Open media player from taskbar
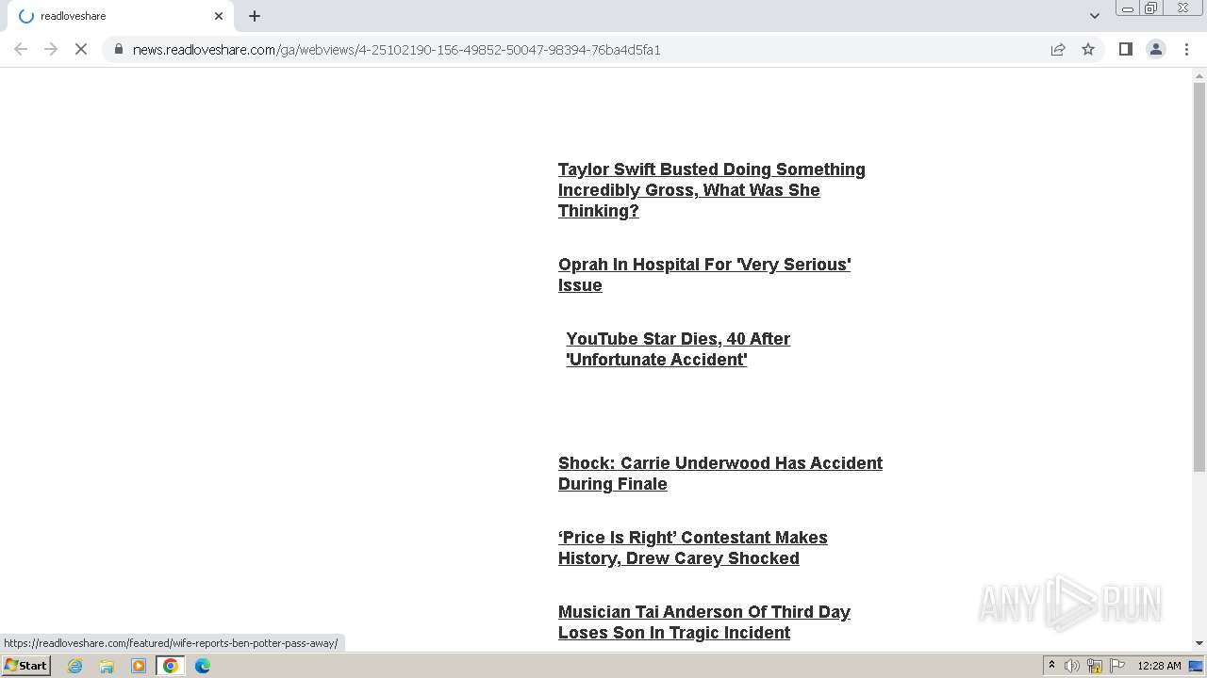 (139, 666)
